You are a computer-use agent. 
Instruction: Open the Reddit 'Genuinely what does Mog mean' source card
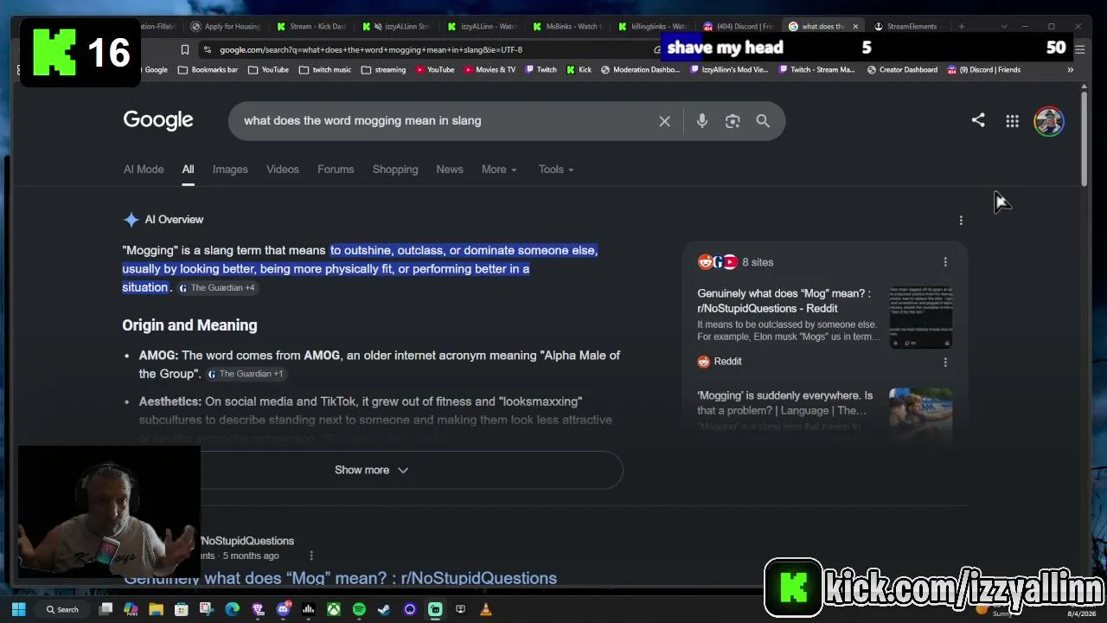tap(784, 300)
